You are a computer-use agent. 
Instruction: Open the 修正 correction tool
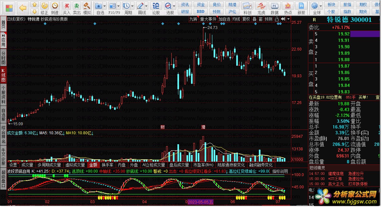pyautogui.click(x=44, y=8)
